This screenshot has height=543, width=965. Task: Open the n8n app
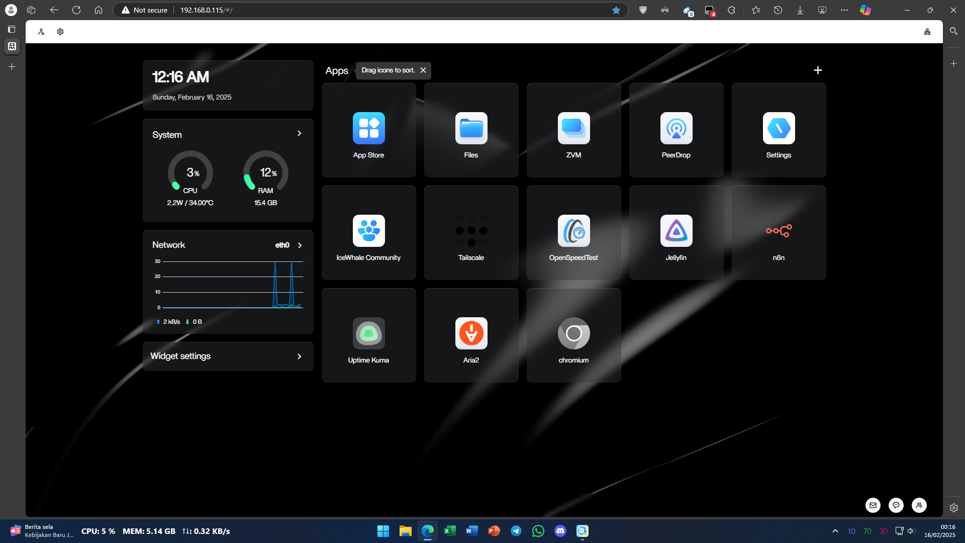779,233
